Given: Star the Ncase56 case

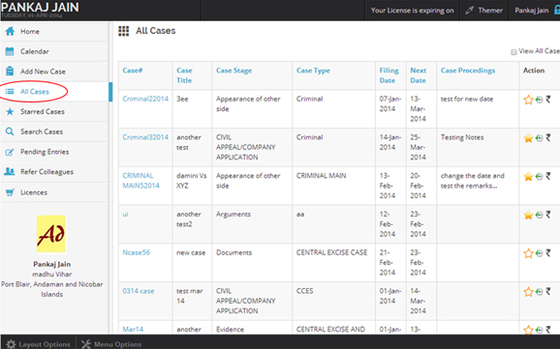Looking at the screenshot, I should pos(528,253).
